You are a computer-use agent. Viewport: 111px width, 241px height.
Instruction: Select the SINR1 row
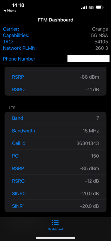tap(55, 206)
